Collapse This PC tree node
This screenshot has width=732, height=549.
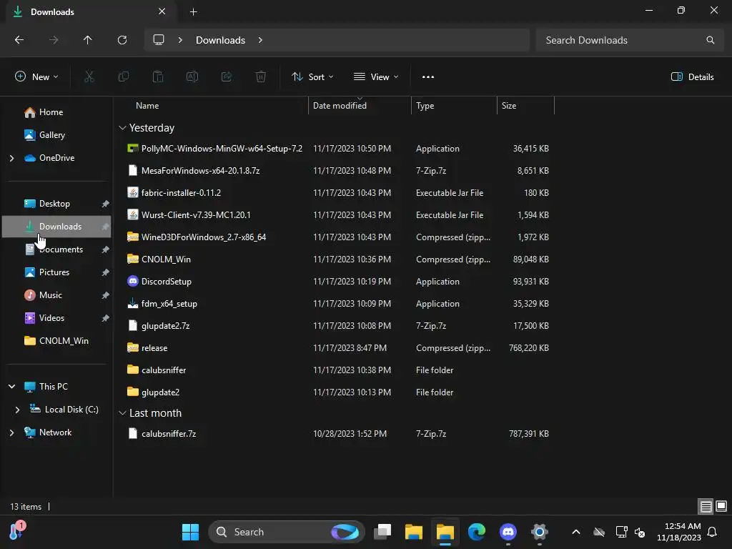click(x=11, y=387)
